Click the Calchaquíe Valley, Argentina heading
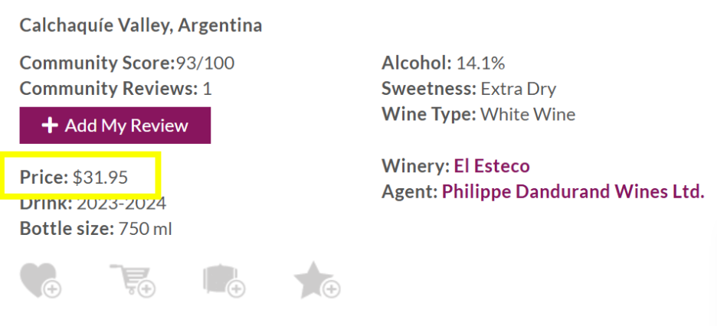717x326 pixels. [x=141, y=25]
